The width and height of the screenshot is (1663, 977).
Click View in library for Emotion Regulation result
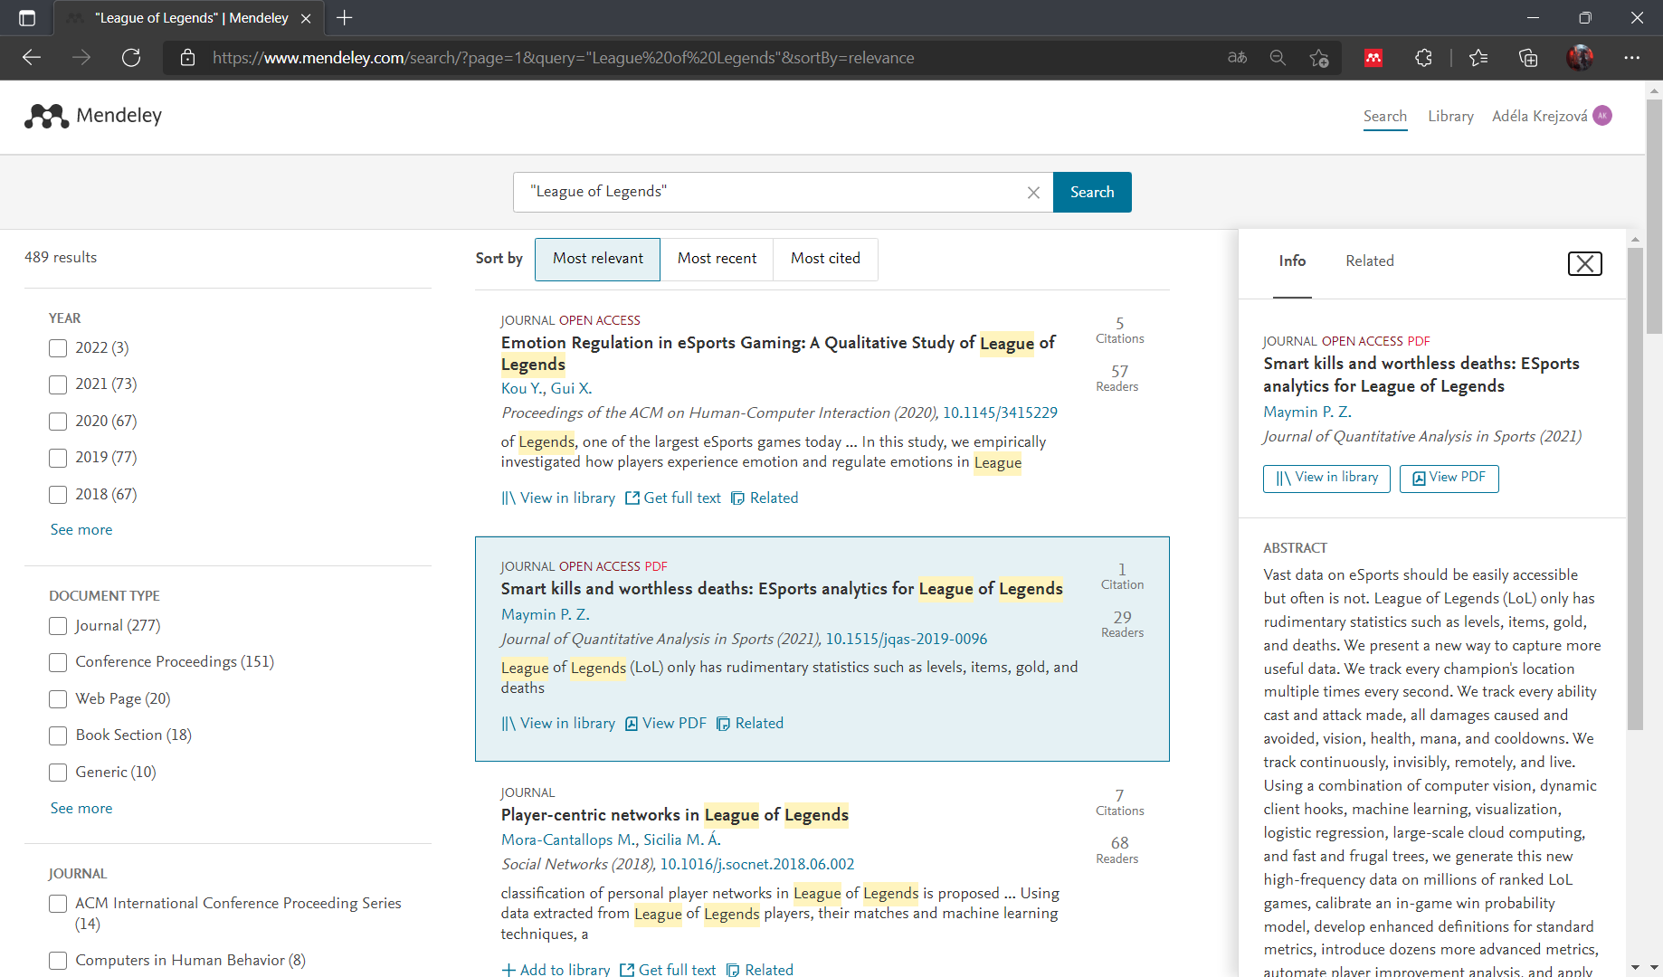point(558,498)
